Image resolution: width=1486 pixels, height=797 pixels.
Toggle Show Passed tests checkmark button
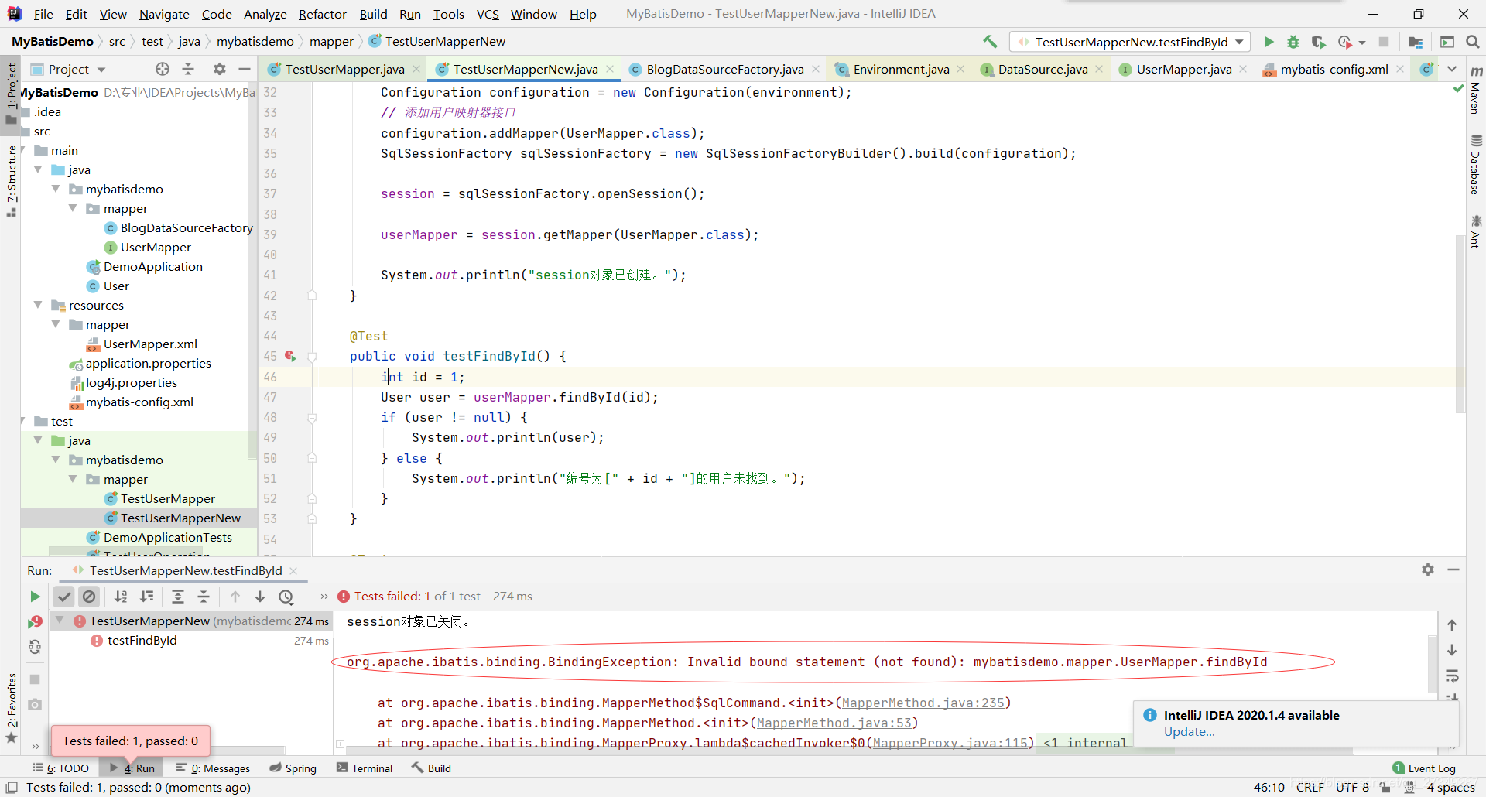64,597
